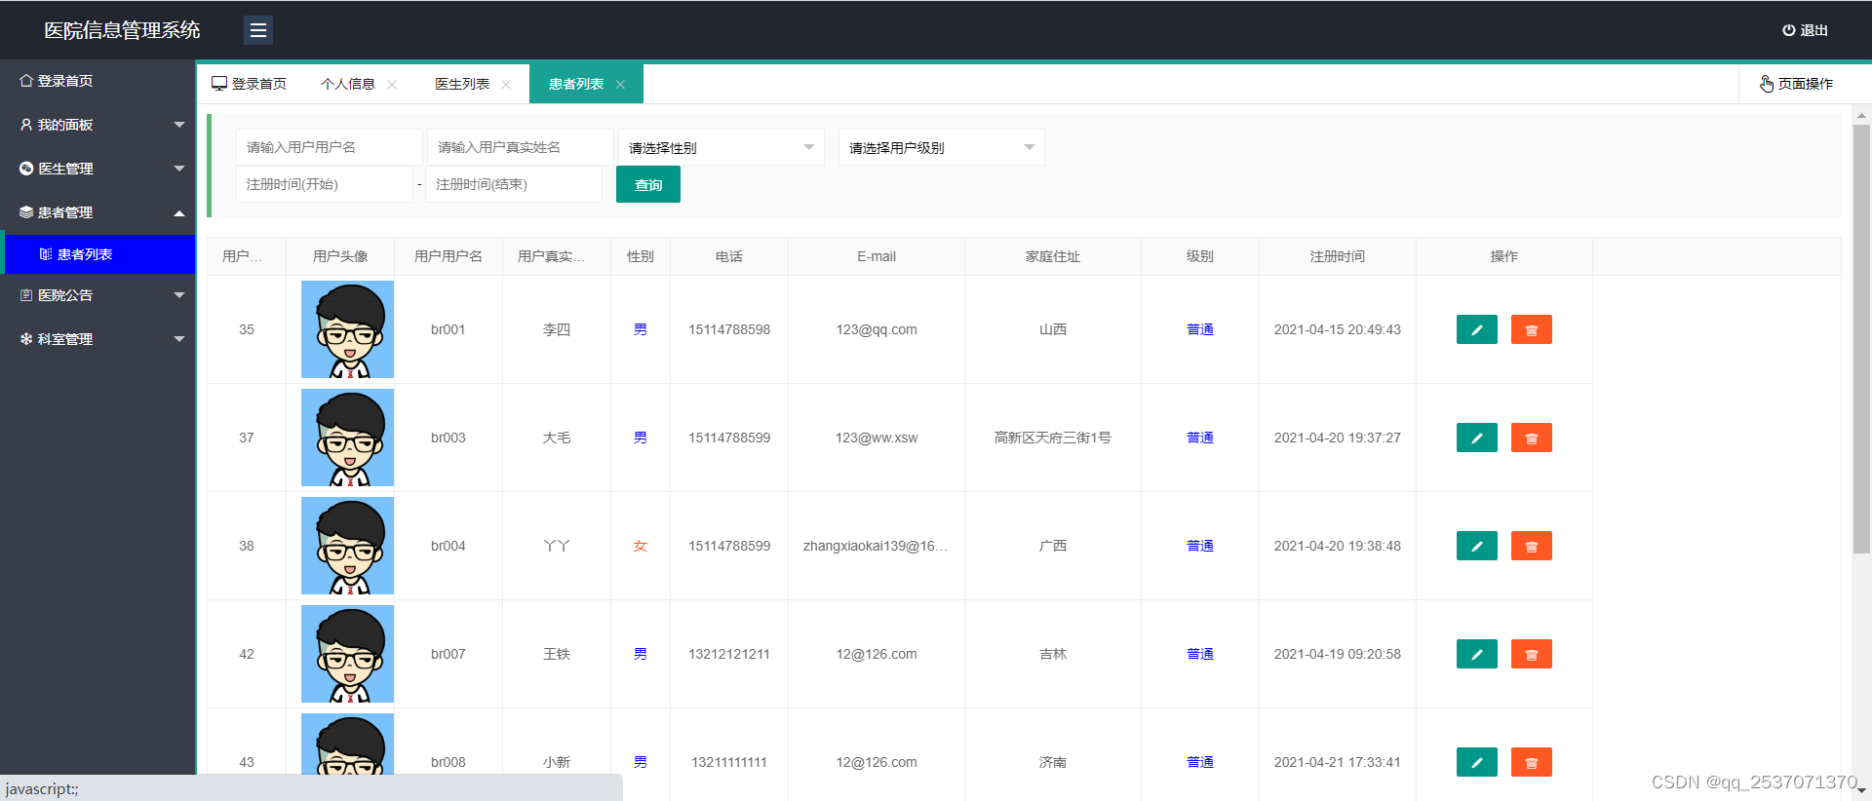
Task: Click the avatar thumbnail of br004
Action: tap(347, 546)
